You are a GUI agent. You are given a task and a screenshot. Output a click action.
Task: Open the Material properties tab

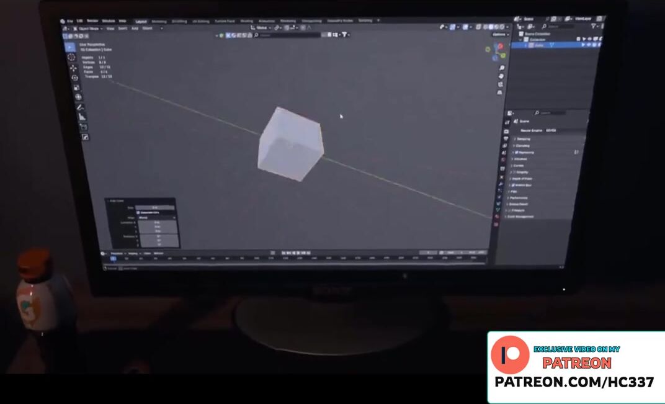pos(497,217)
